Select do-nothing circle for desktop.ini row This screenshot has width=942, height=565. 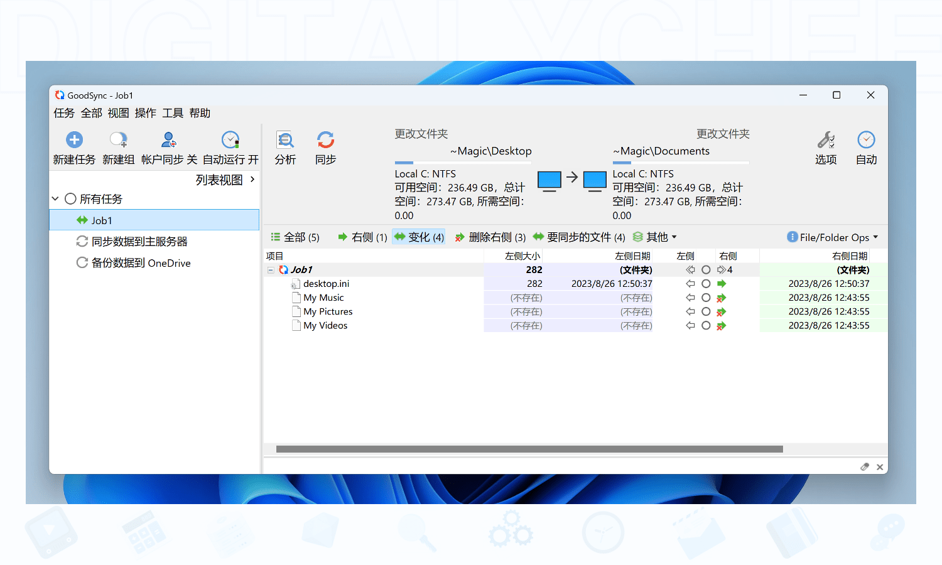706,284
